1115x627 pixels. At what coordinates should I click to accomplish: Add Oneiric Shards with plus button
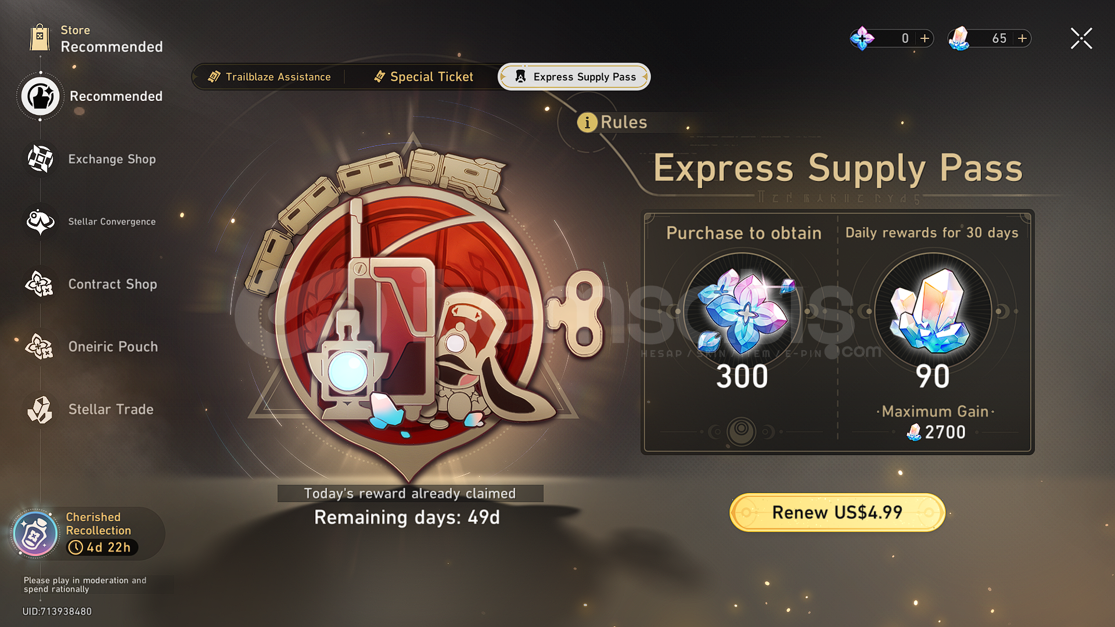925,38
